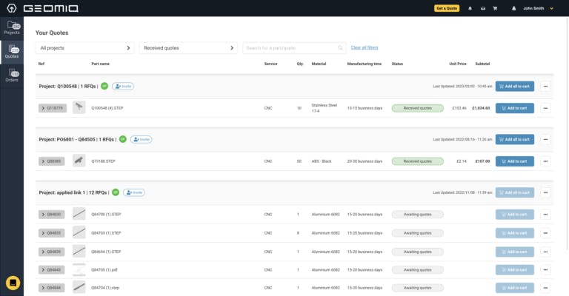The height and width of the screenshot is (296, 569).
Task: Click the Geomiq logo
Action: pos(50,9)
